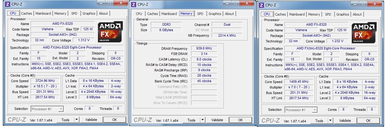Viewport: 385px width, 127px height.
Task: Click Validate in the 3724.96 MHz window
Action: click(91, 120)
